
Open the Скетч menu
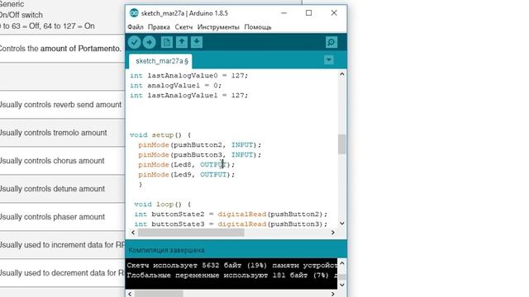pos(183,27)
